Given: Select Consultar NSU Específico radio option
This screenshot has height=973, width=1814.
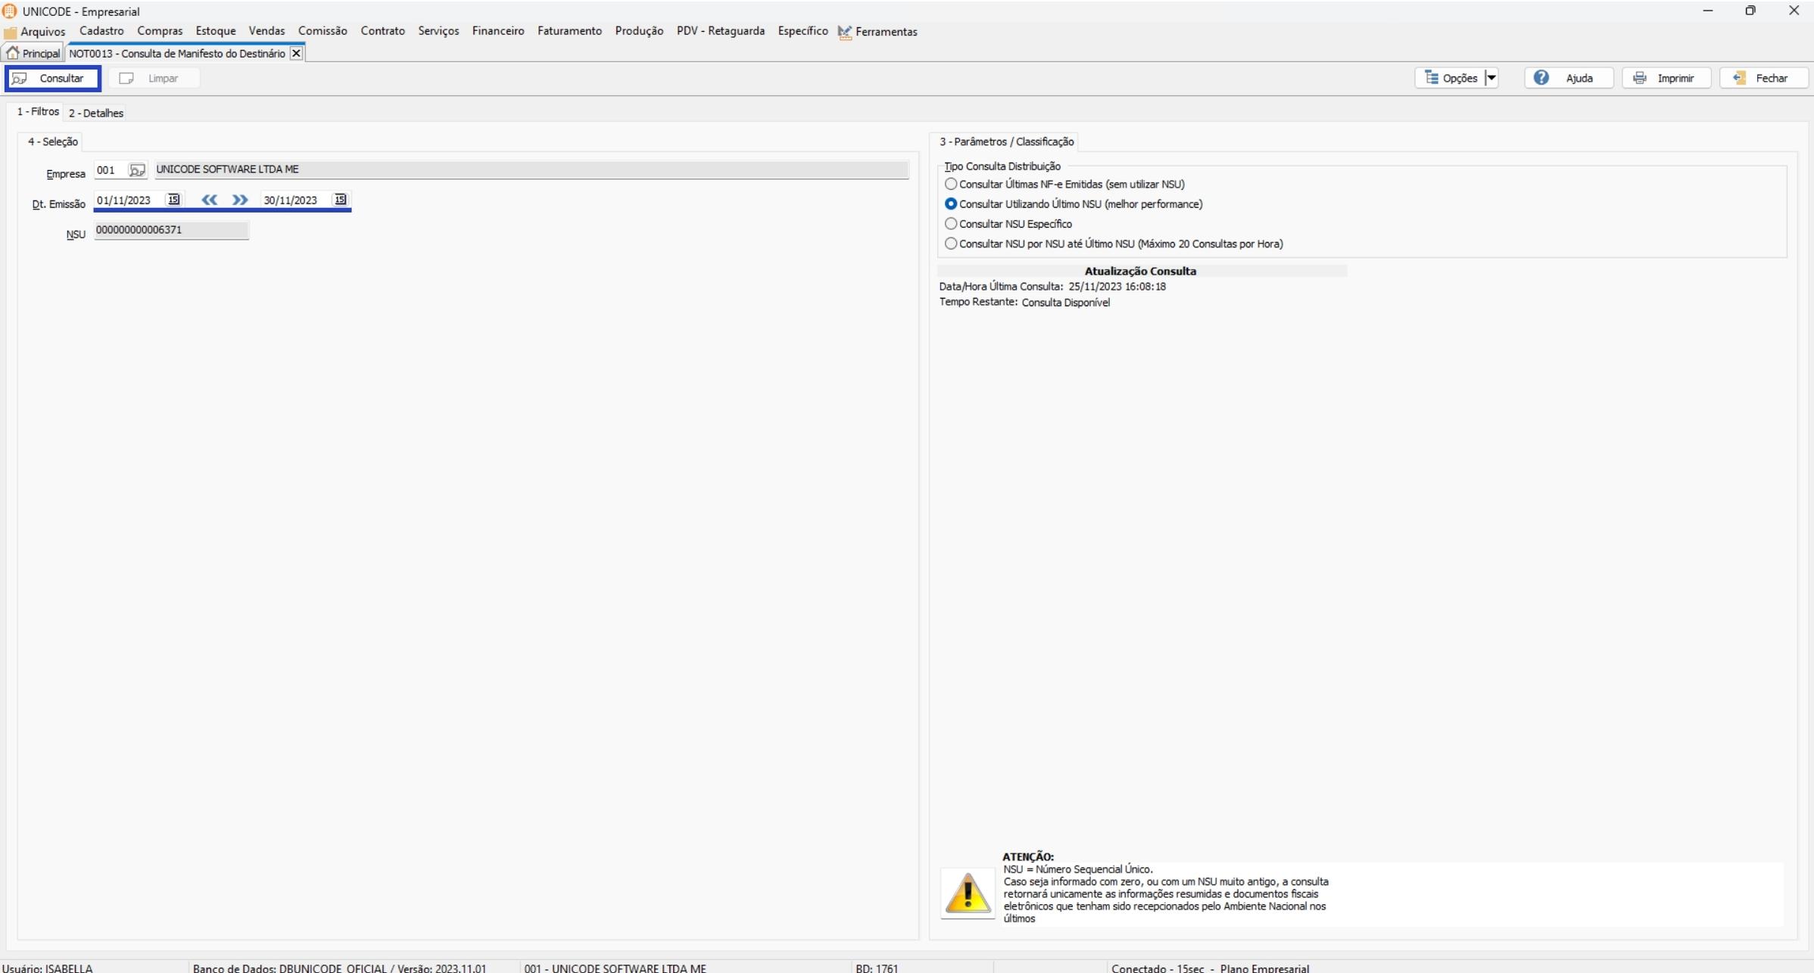Looking at the screenshot, I should click(x=951, y=224).
